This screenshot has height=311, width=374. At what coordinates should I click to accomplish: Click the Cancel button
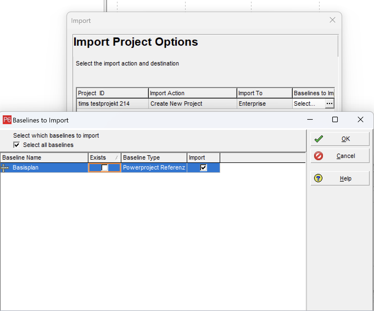340,156
